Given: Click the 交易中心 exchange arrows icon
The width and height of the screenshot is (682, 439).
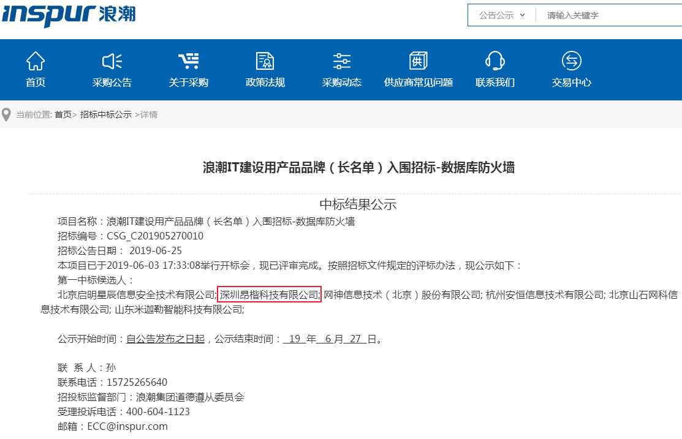Looking at the screenshot, I should [x=572, y=61].
